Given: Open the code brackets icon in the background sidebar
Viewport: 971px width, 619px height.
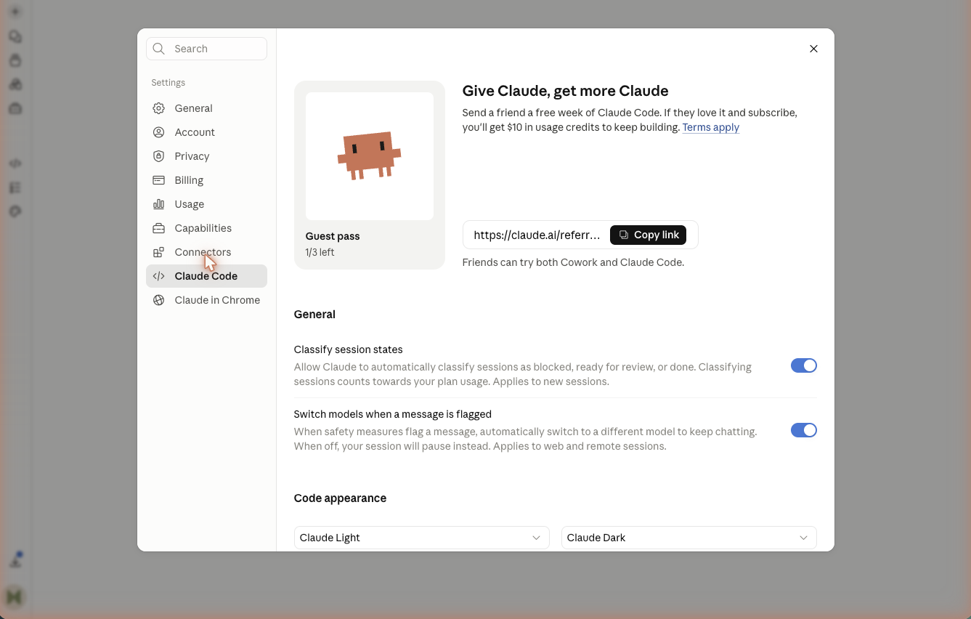Looking at the screenshot, I should click(x=15, y=163).
